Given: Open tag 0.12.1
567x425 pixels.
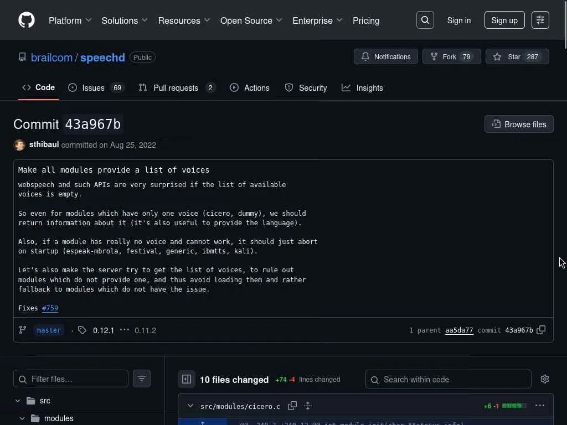Looking at the screenshot, I should (104, 330).
